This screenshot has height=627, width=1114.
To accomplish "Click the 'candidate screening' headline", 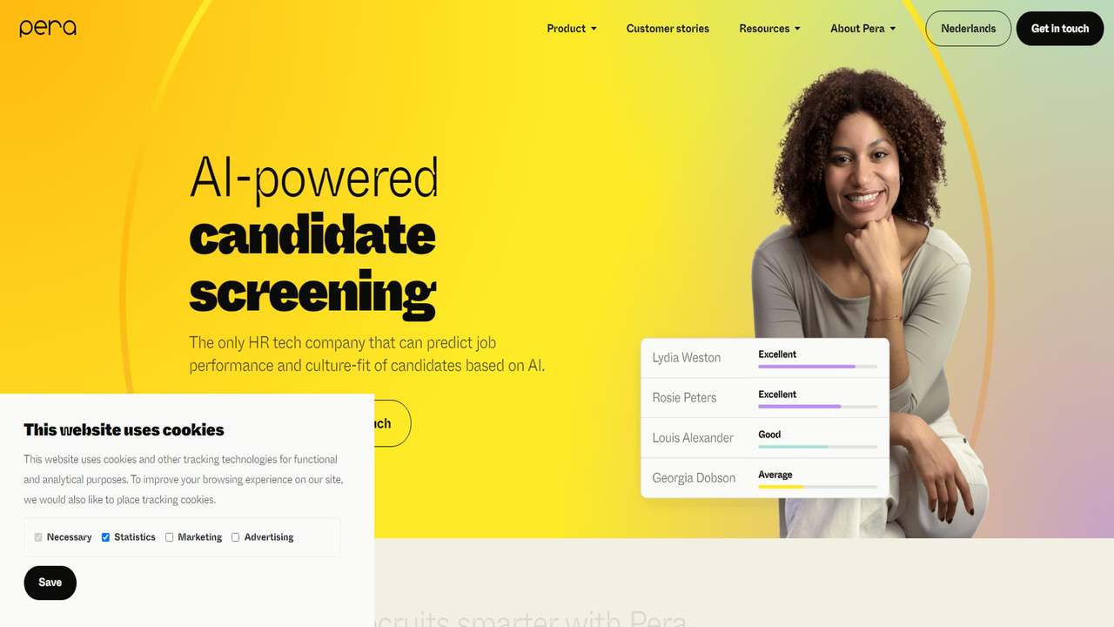I will [x=312, y=265].
